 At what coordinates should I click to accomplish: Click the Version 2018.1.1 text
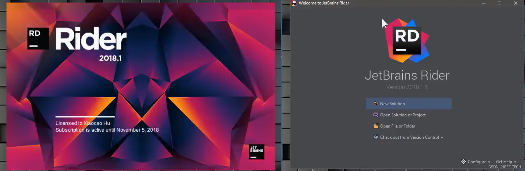point(407,87)
